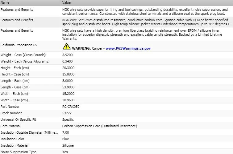Select the Length - Case value 53.9800
The image size is (233, 154).
pyautogui.click(x=68, y=87)
